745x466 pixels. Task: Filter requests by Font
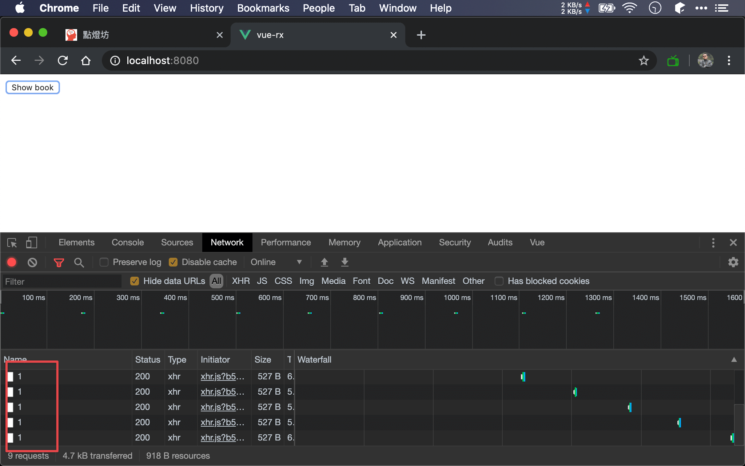click(x=361, y=281)
